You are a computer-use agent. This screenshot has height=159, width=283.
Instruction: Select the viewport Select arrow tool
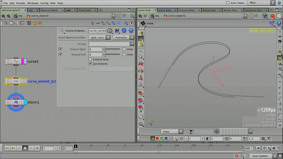tap(141, 57)
